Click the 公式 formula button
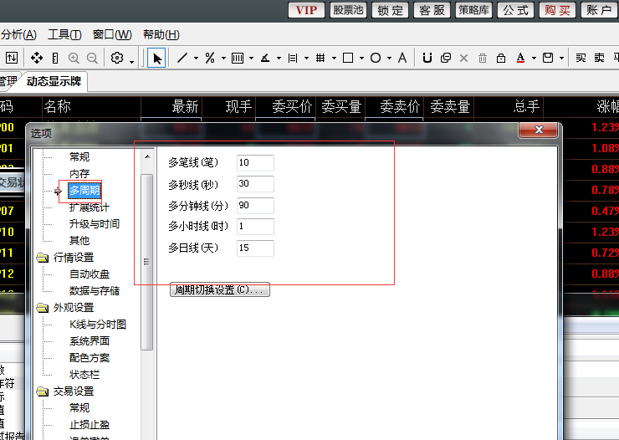 click(515, 10)
